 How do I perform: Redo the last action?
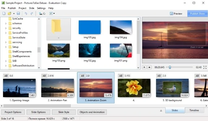[x=32, y=13]
